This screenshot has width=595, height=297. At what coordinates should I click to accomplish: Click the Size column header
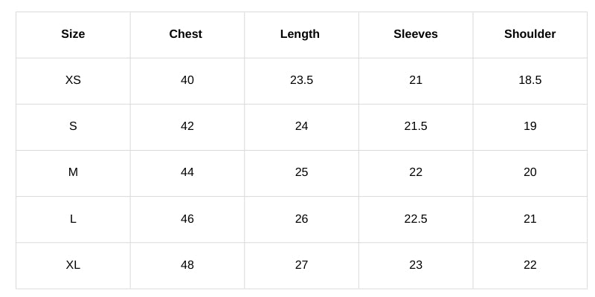tap(73, 34)
